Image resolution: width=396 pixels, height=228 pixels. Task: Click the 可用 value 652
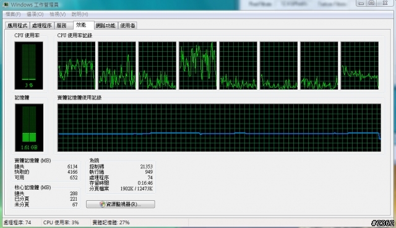(74, 177)
